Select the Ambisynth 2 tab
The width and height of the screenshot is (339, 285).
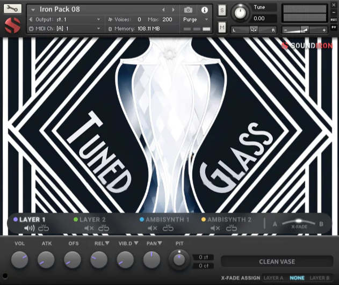tap(229, 220)
